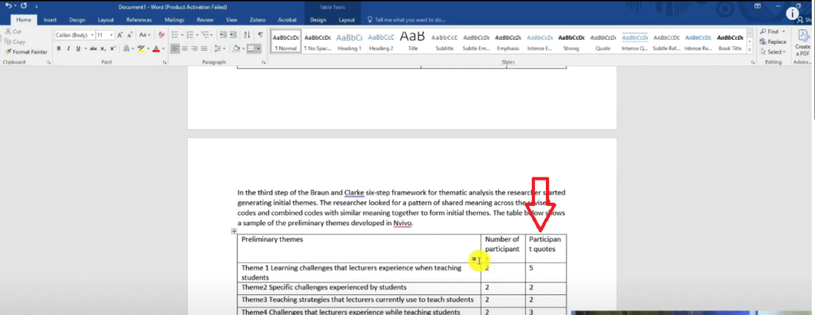Screen dimensions: 815x315
Task: Insert a bulleted list
Action: click(x=174, y=35)
